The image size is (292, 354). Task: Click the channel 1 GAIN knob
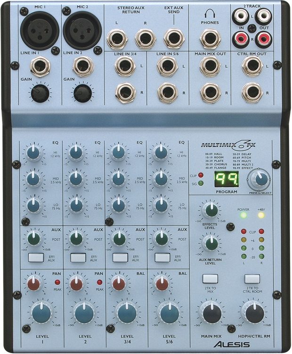click(x=40, y=93)
